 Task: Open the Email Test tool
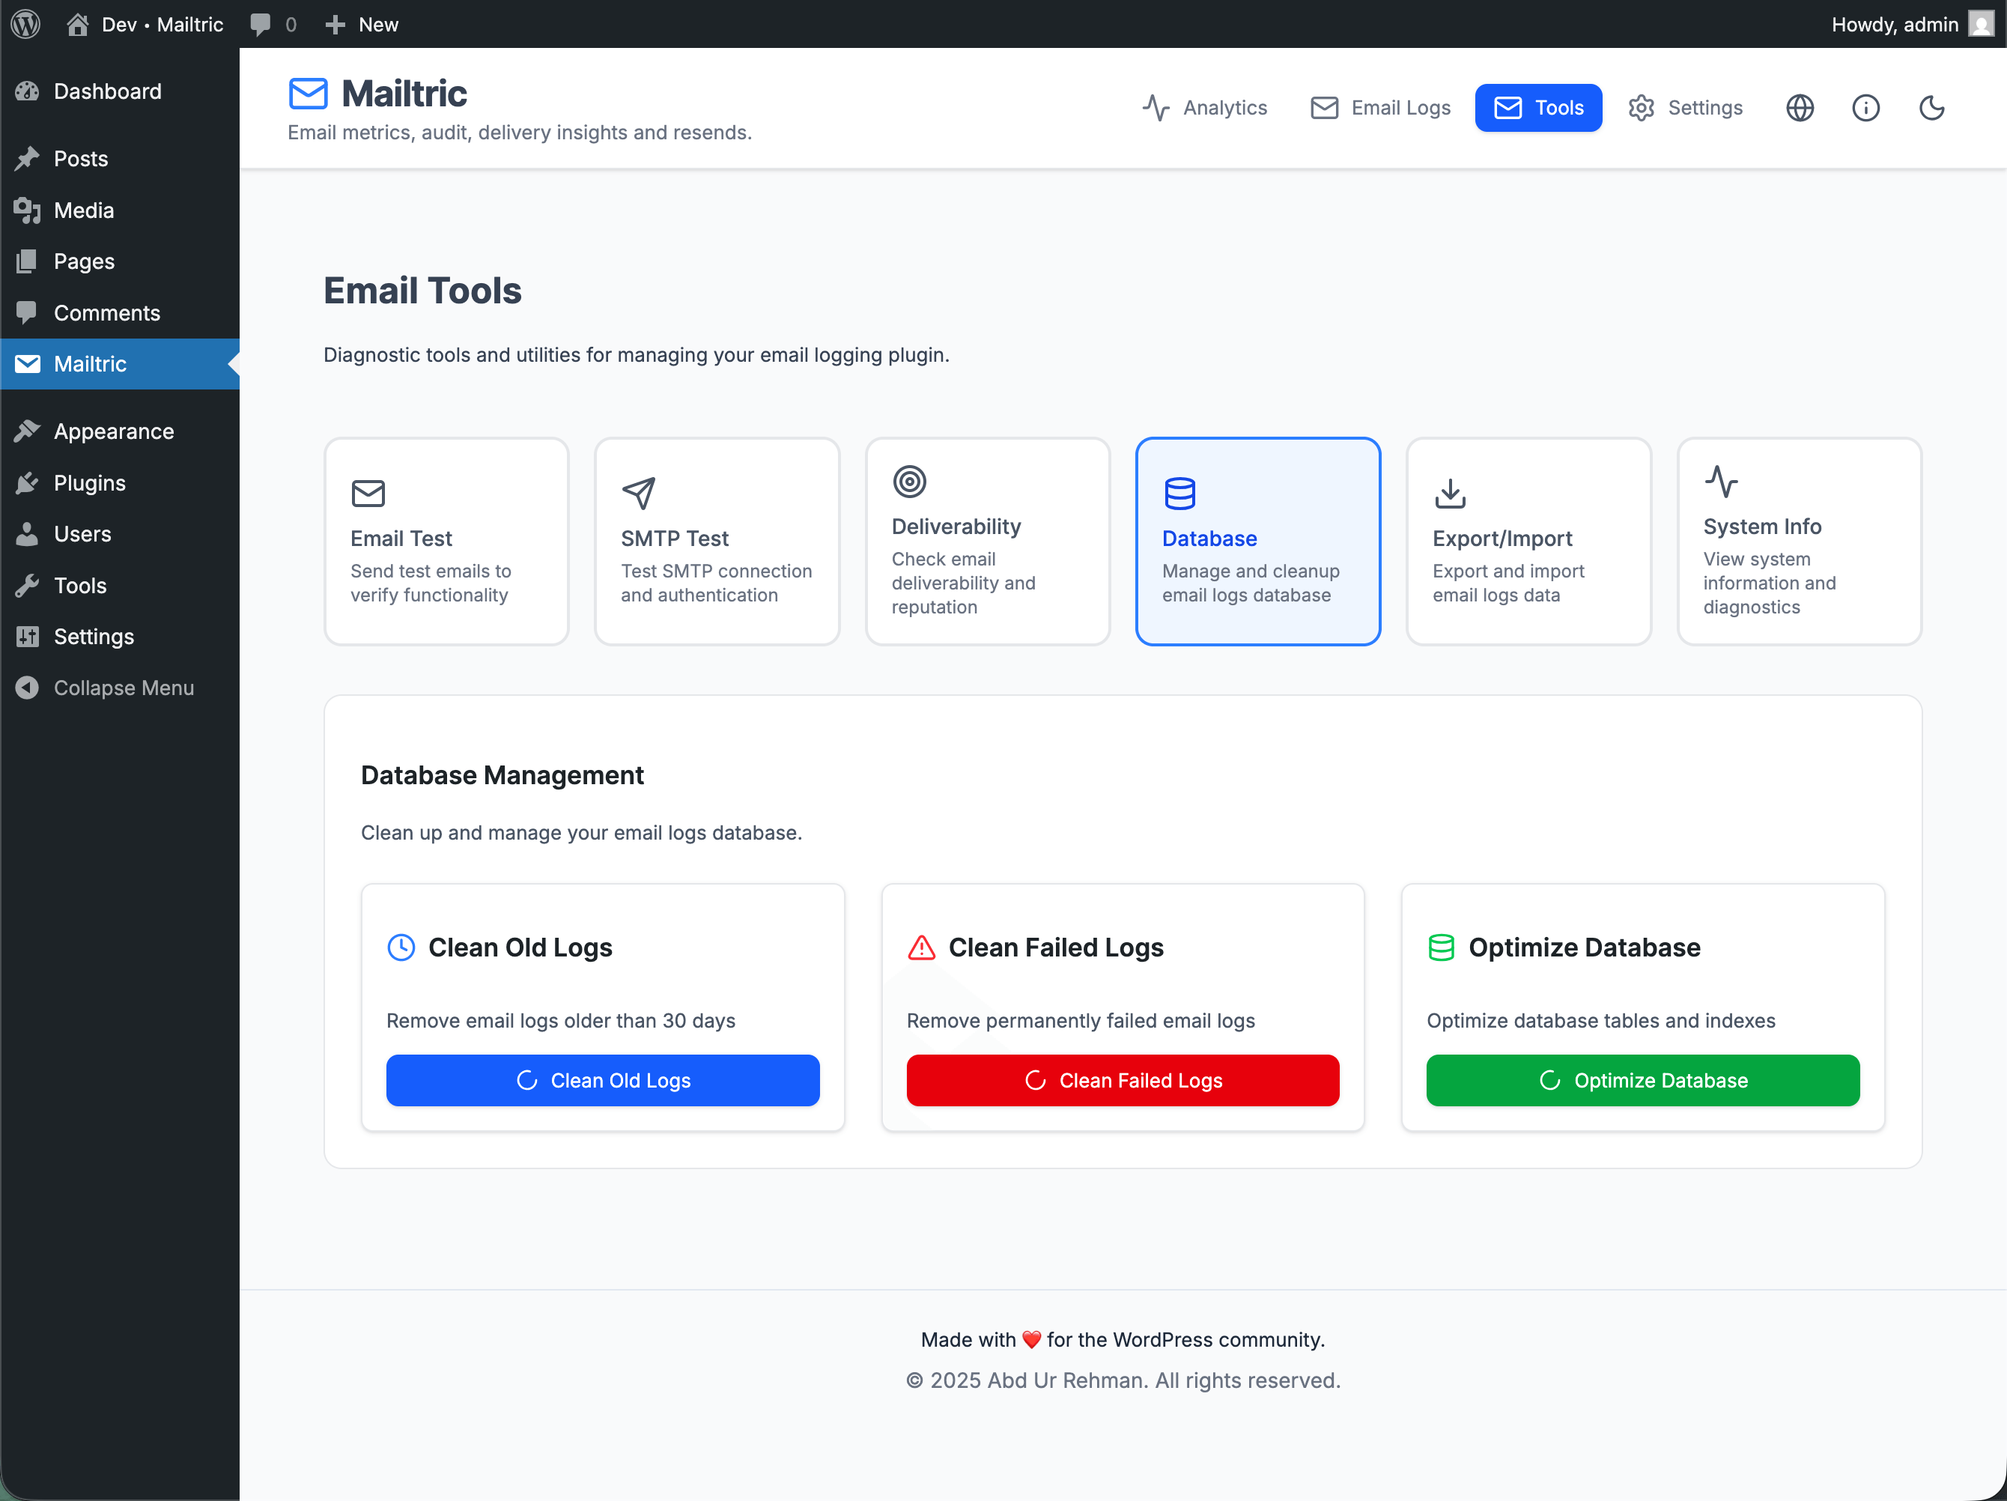coord(446,541)
